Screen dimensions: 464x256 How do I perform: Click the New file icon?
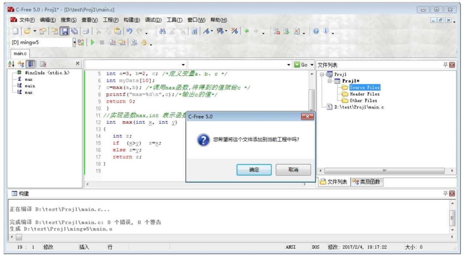[15, 32]
